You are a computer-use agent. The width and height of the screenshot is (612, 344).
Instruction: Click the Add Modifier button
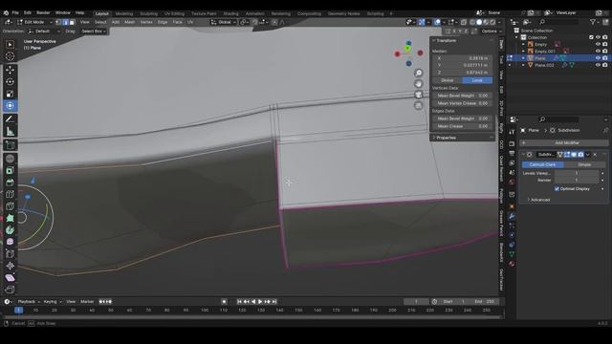point(563,143)
